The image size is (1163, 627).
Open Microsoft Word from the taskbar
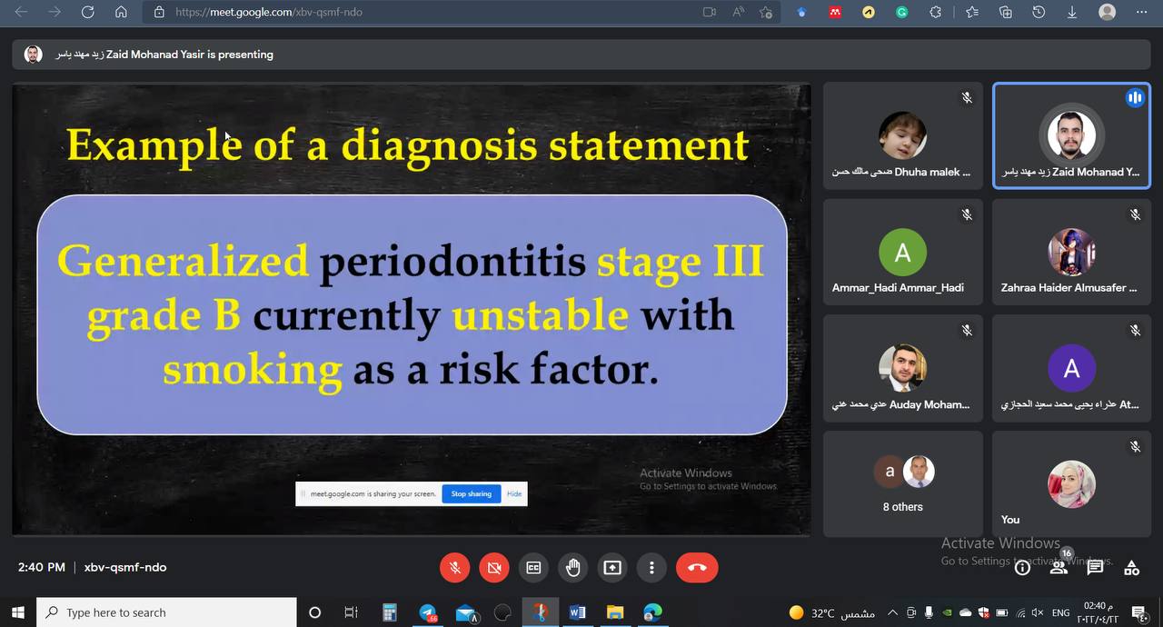click(577, 613)
